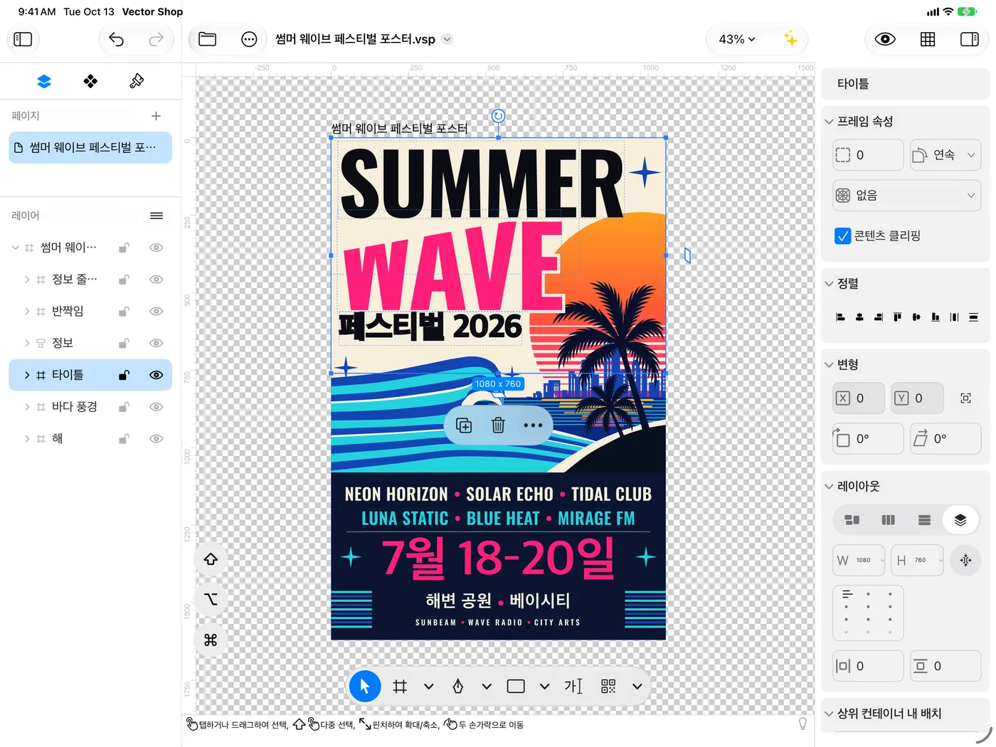Expand the 타이틀 layer group

pyautogui.click(x=27, y=375)
